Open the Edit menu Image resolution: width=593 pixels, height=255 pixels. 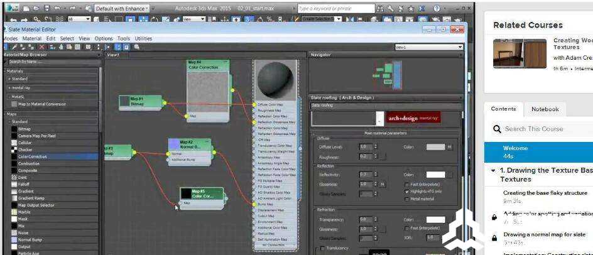coord(51,38)
